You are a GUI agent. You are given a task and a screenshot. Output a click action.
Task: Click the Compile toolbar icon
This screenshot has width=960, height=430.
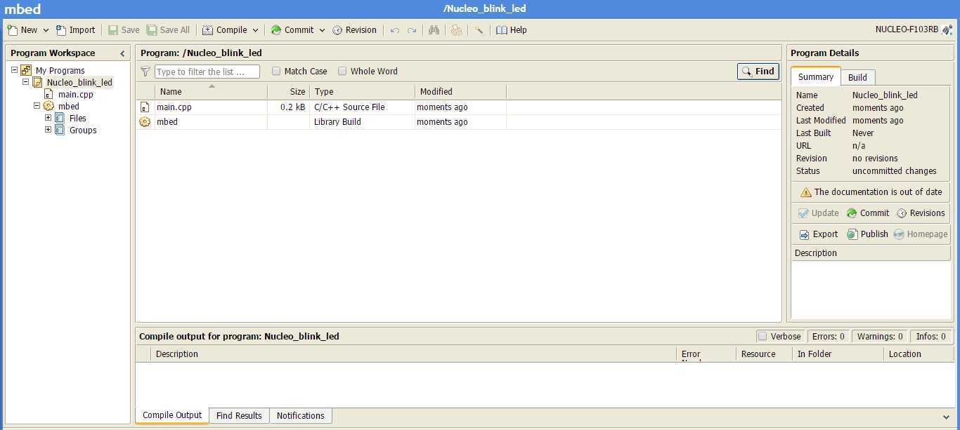pos(208,30)
